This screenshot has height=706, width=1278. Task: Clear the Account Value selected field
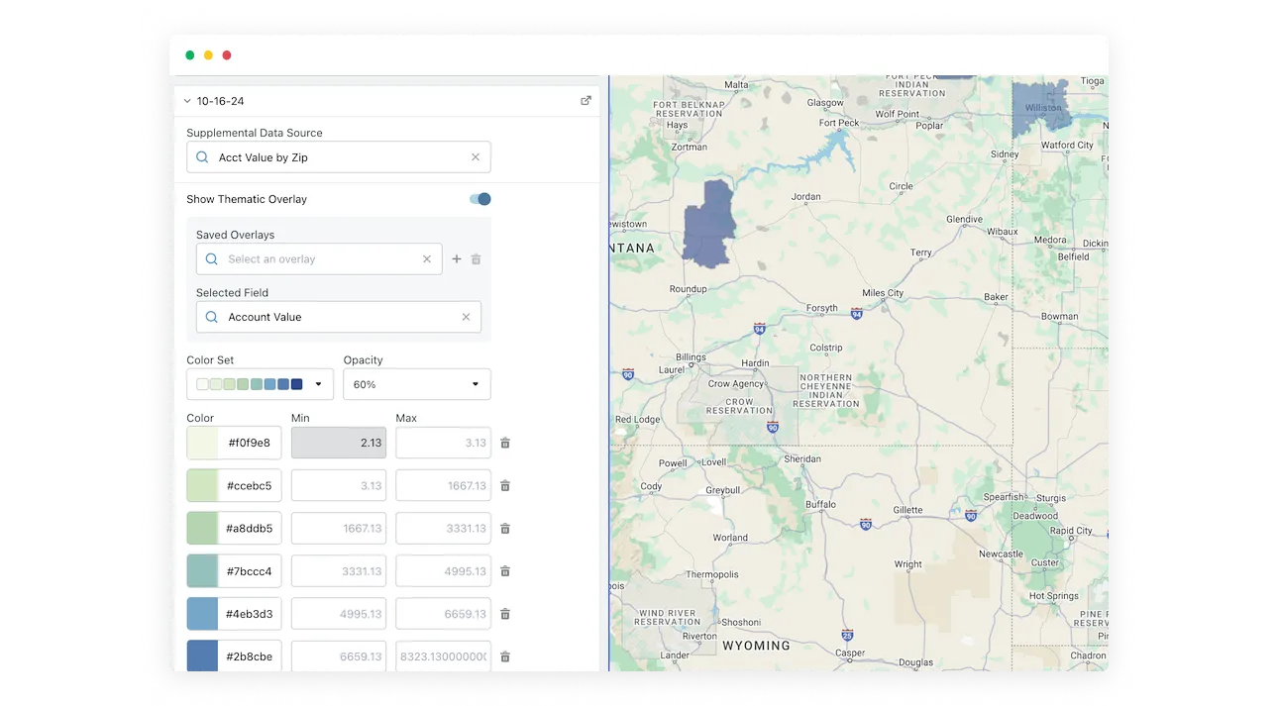(466, 317)
